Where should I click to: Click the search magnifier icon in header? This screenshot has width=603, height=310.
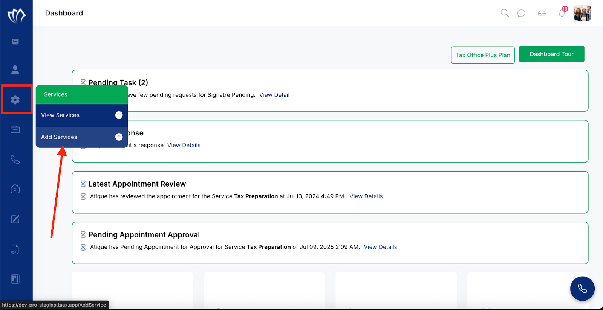[505, 13]
